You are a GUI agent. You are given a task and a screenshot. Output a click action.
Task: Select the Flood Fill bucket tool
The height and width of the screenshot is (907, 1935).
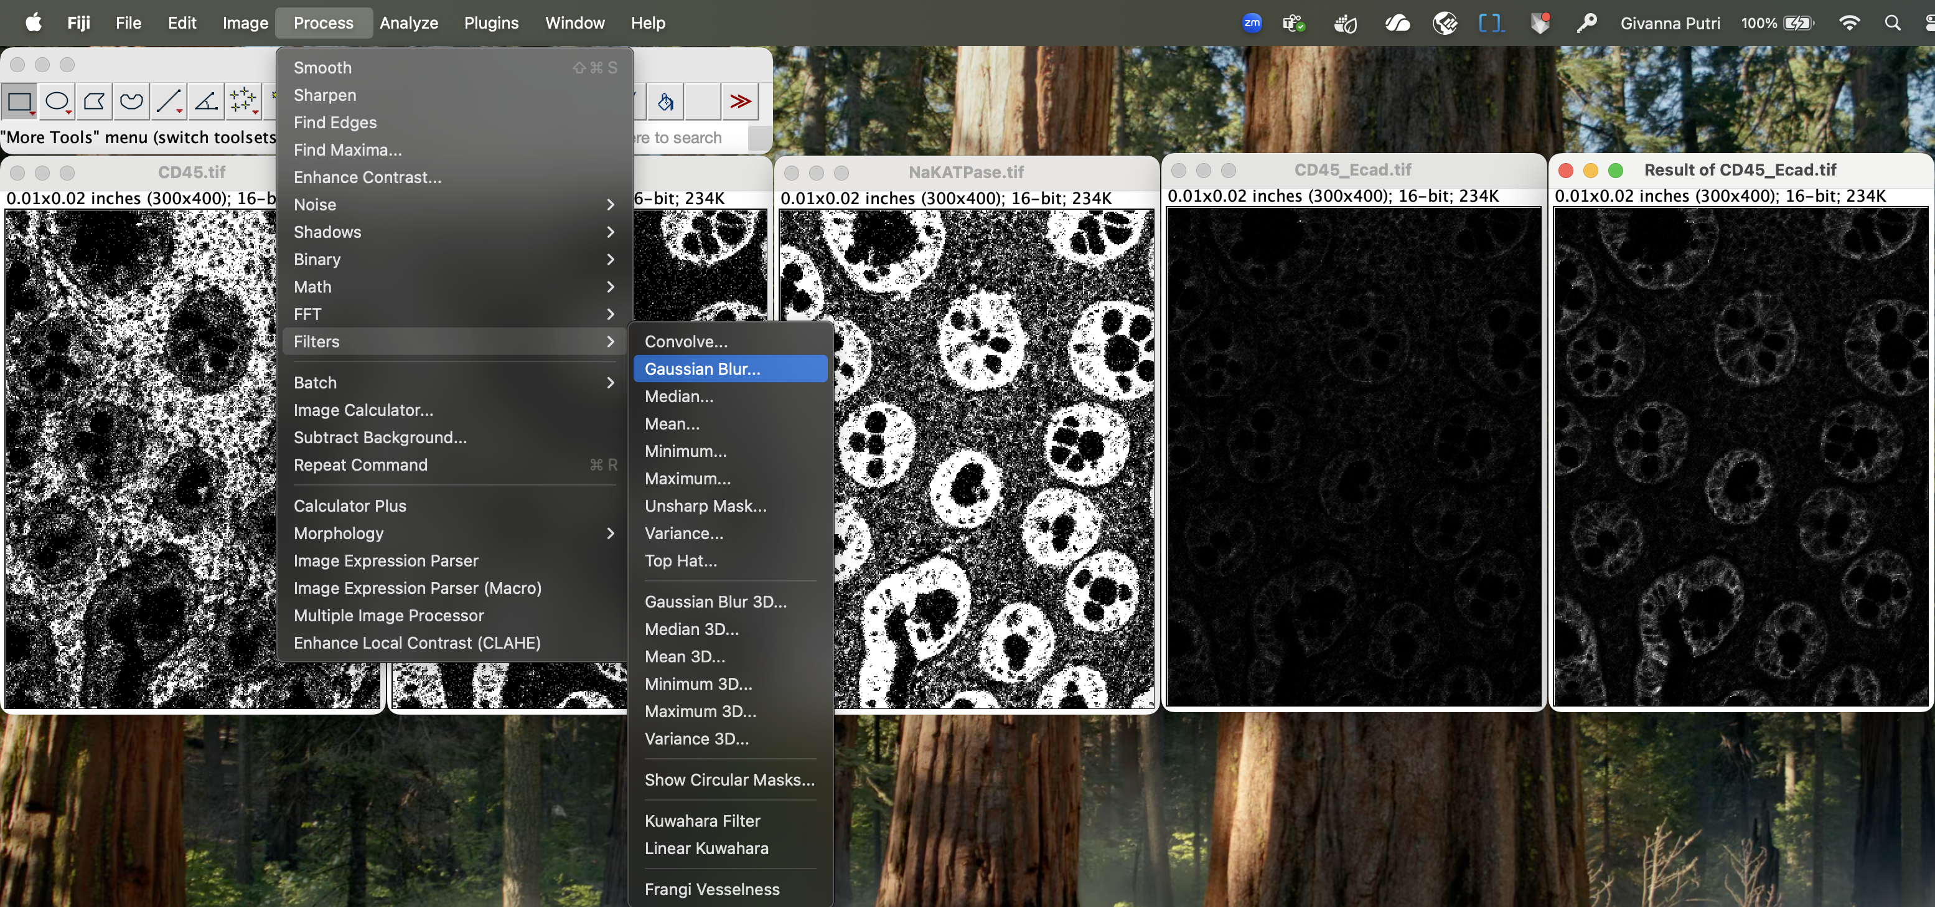pyautogui.click(x=665, y=101)
